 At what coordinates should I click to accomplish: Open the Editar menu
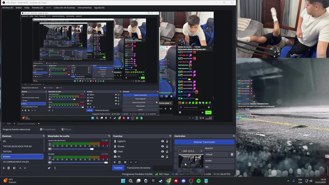coord(19,7)
